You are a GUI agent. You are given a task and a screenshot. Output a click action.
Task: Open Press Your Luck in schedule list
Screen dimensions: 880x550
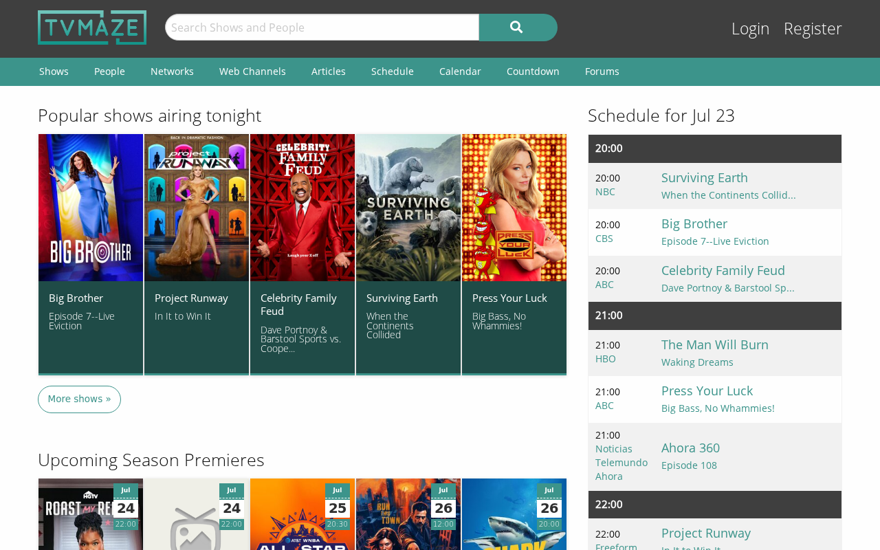coord(707,390)
